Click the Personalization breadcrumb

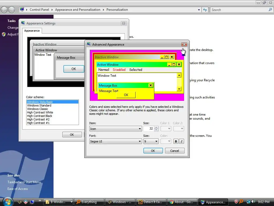pyautogui.click(x=117, y=10)
